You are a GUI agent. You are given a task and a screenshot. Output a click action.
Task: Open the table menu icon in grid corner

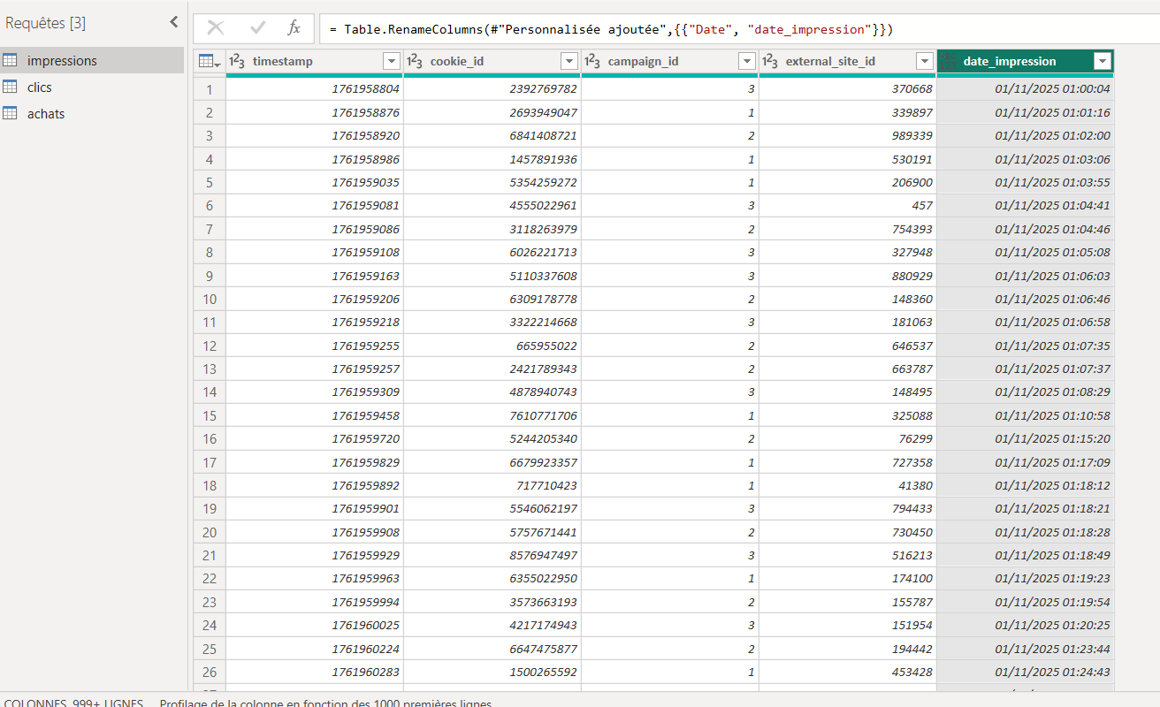click(210, 61)
